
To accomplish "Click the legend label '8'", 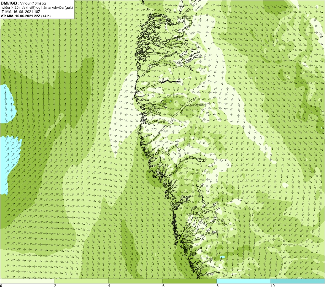I will [x=218, y=286].
